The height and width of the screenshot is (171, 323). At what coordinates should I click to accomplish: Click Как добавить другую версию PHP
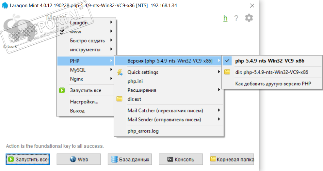(273, 84)
